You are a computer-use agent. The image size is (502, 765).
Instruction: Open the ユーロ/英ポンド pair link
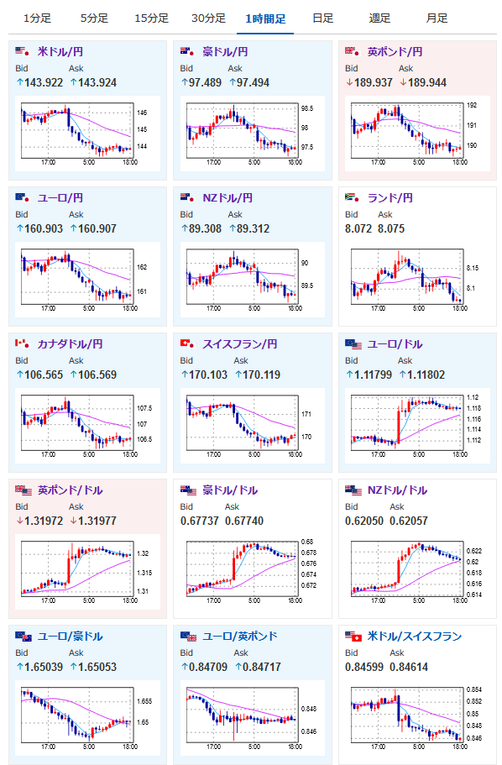[239, 637]
